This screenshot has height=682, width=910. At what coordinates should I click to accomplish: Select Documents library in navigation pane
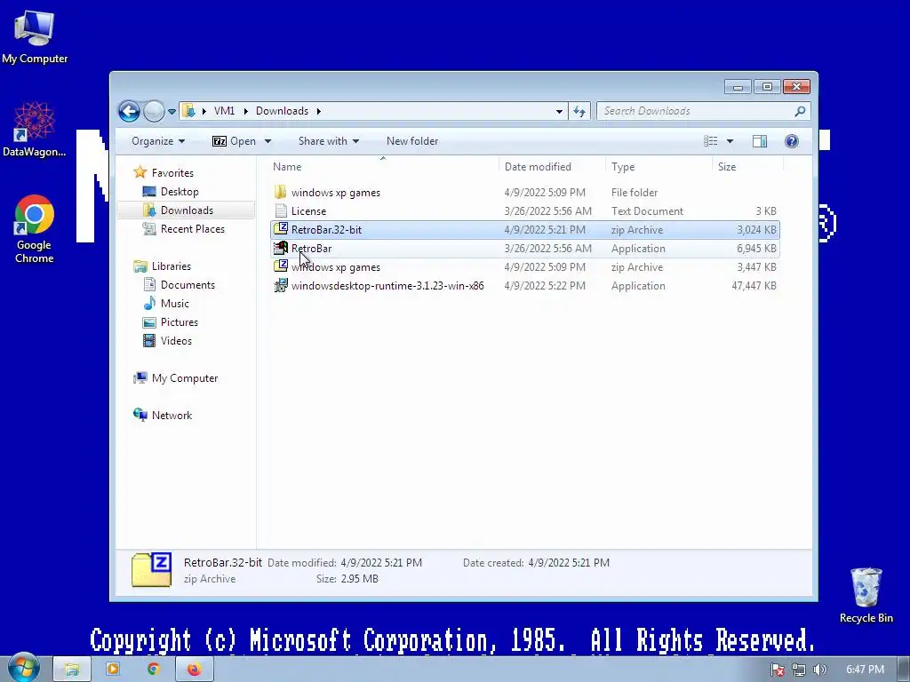(188, 285)
